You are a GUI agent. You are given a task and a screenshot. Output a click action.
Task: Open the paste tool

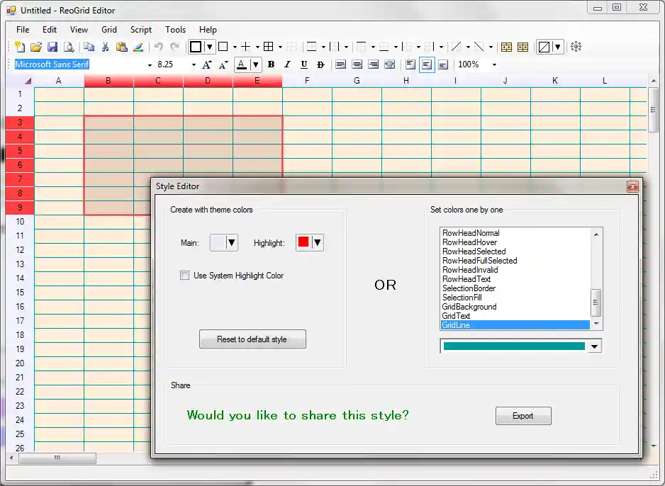(x=121, y=46)
